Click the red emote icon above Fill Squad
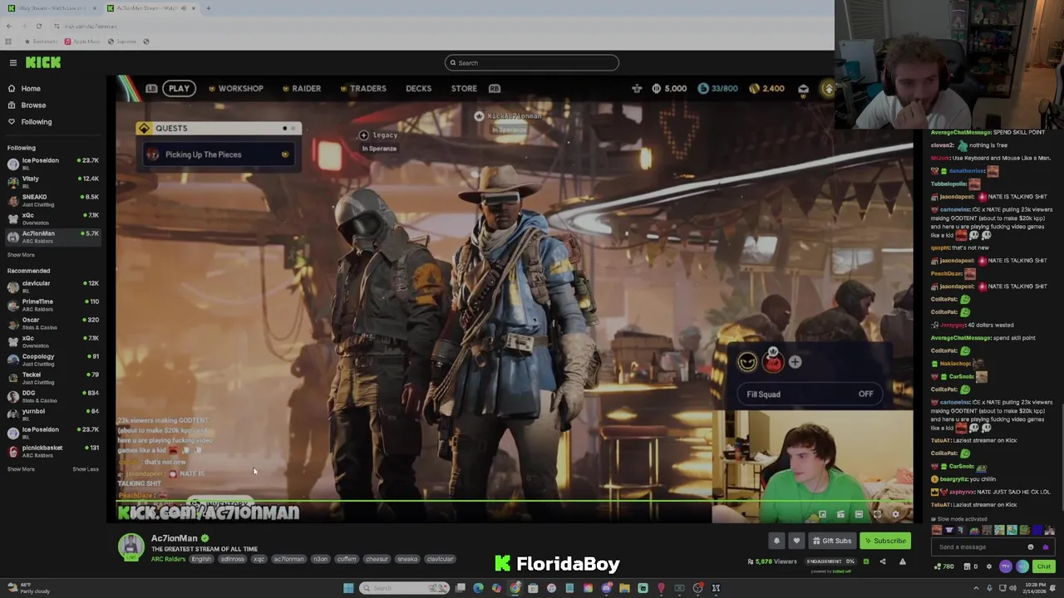 [x=772, y=361]
